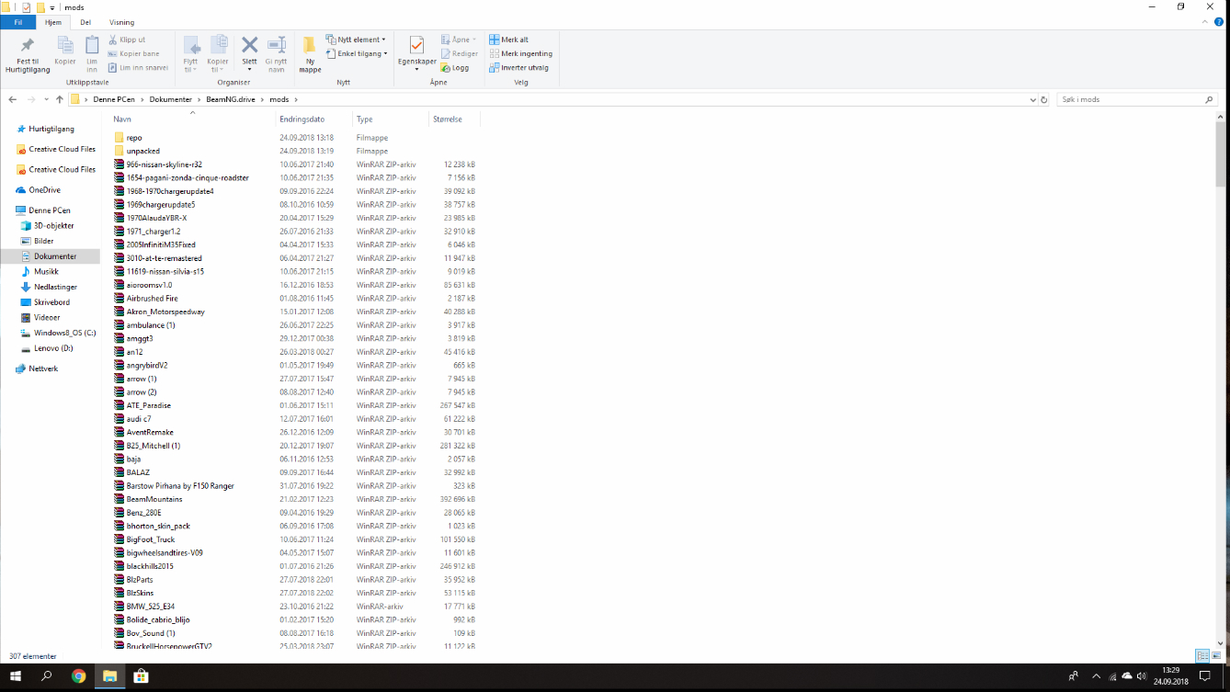Select Hurtigtilgang in the navigation pane
Image resolution: width=1230 pixels, height=692 pixels.
tap(51, 129)
